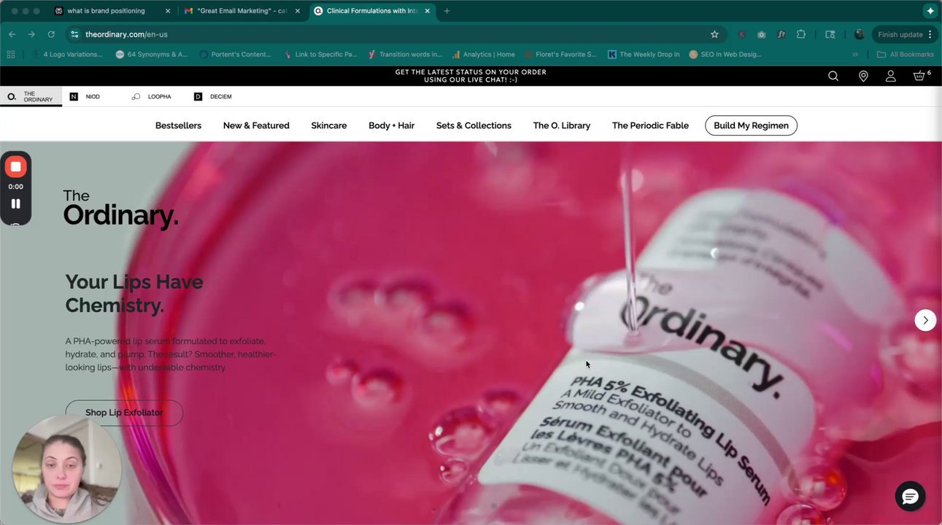Open the browser profile avatar
Viewport: 942px width, 525px height.
point(860,34)
